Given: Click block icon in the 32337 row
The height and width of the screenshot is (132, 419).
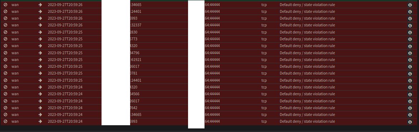Looking at the screenshot, I should (x=5, y=25).
